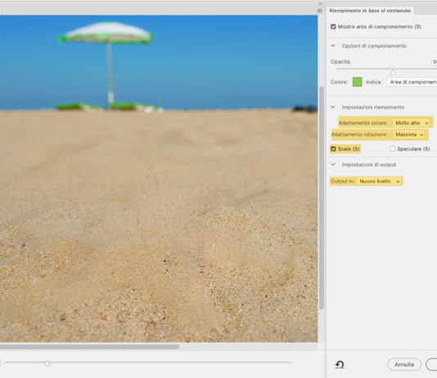Toggle Mostra area di campionamento checkbox
Screen dimensions: 437x378
(333, 27)
